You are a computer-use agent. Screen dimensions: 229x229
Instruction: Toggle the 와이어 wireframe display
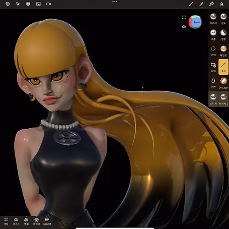36,221
